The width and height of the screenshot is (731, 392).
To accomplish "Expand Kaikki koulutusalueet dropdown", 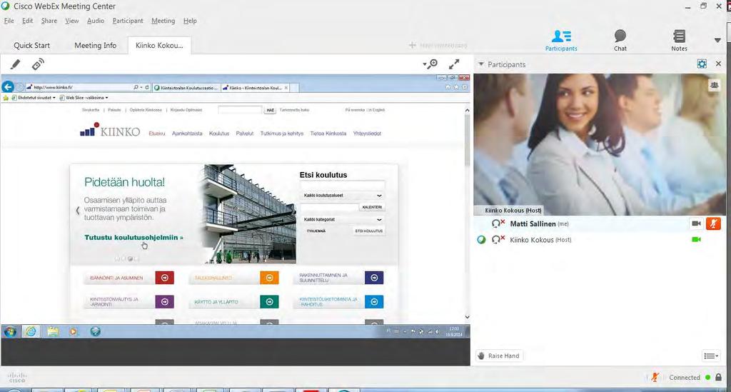I will point(342,196).
